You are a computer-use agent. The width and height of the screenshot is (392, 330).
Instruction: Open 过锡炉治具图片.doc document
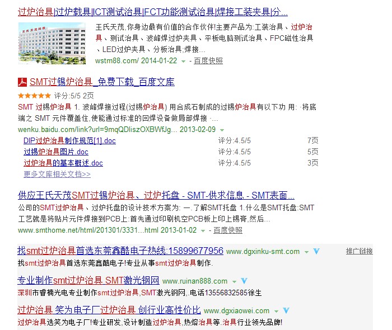[56, 152]
